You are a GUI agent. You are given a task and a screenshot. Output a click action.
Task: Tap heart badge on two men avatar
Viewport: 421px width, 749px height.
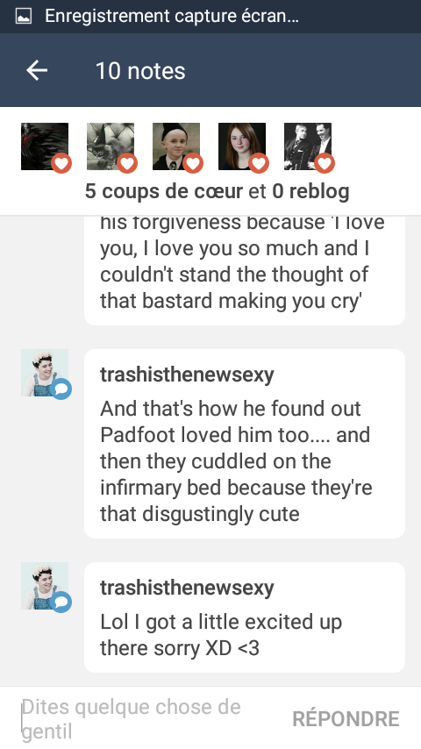[x=325, y=163]
